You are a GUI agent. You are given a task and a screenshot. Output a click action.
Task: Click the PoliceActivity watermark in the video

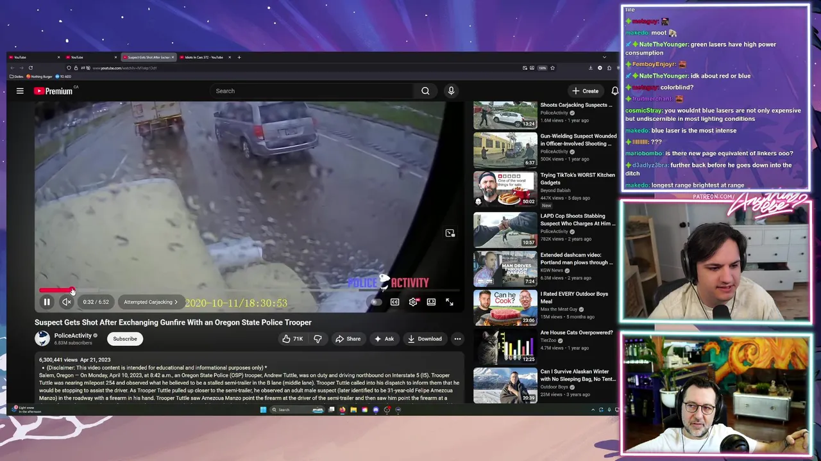click(x=388, y=282)
